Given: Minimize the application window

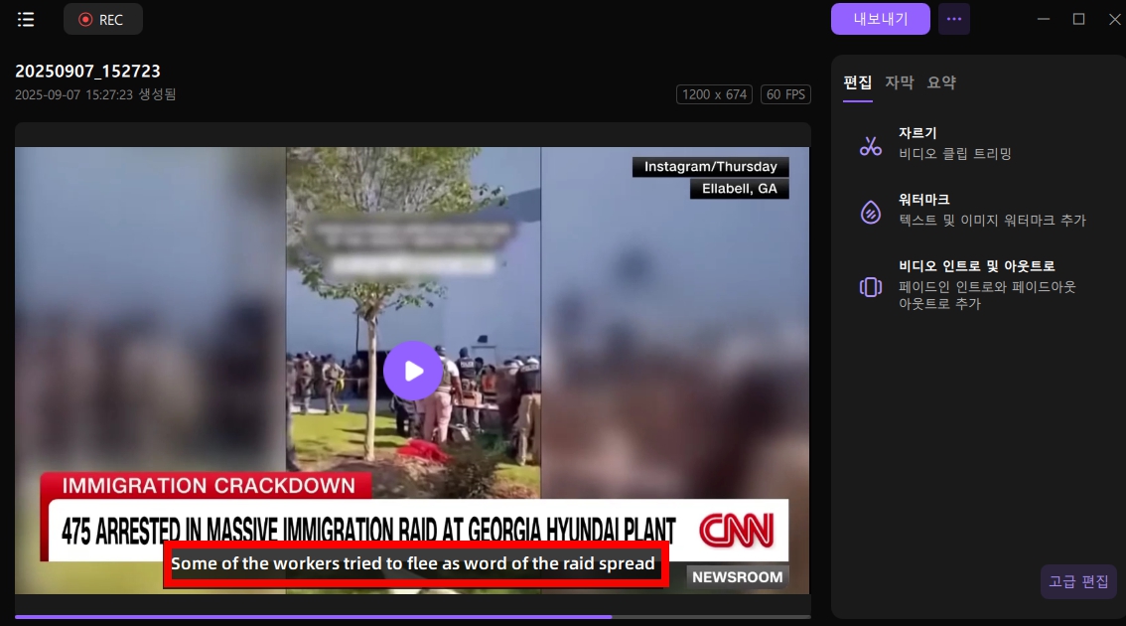Looking at the screenshot, I should point(1044,20).
